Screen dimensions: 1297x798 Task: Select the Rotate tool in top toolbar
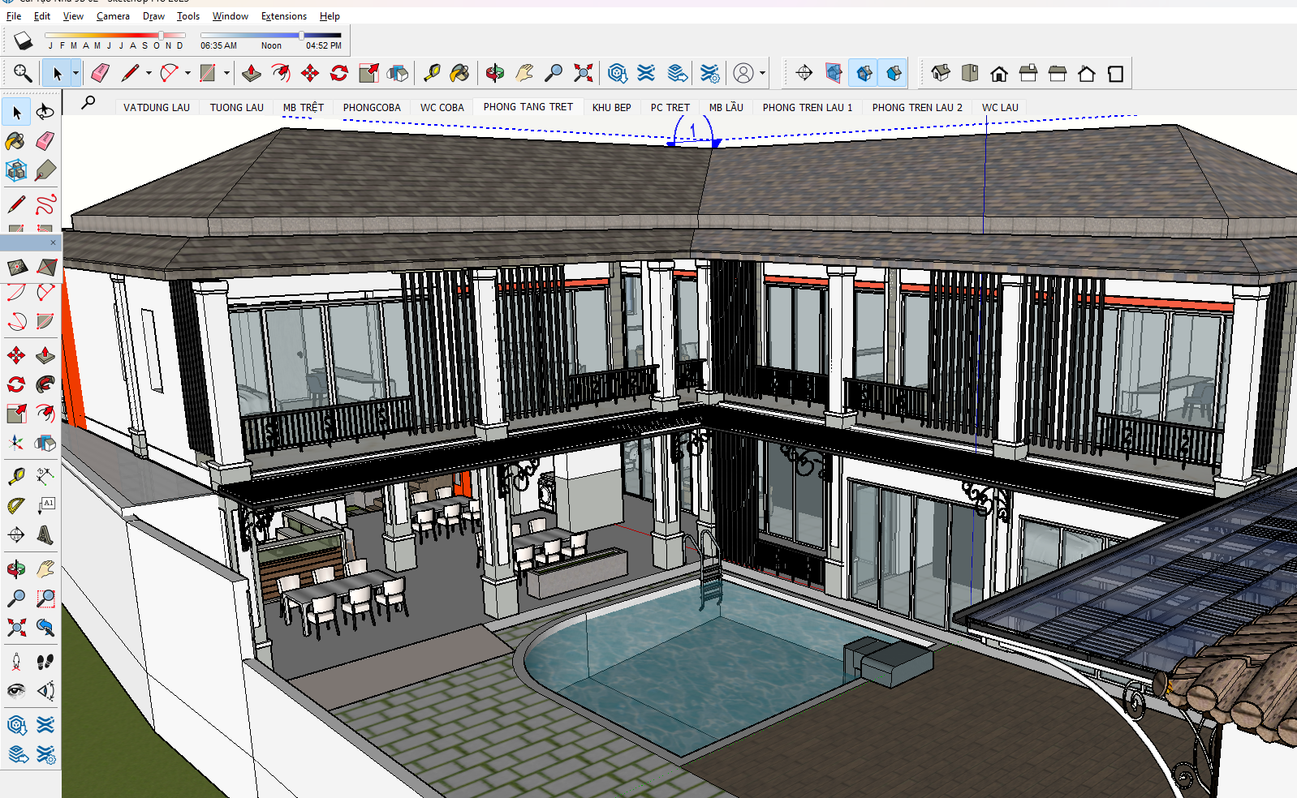tap(339, 73)
